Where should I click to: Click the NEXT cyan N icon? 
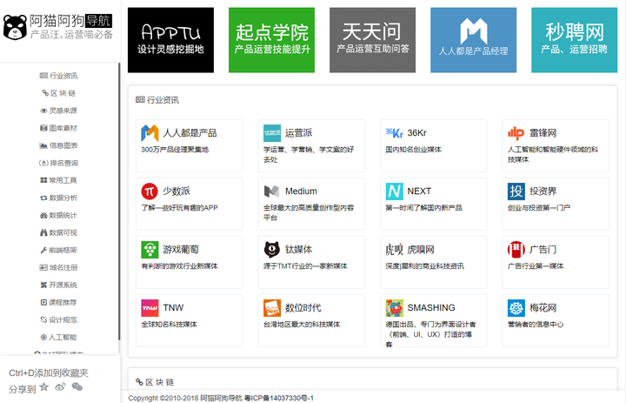(394, 191)
